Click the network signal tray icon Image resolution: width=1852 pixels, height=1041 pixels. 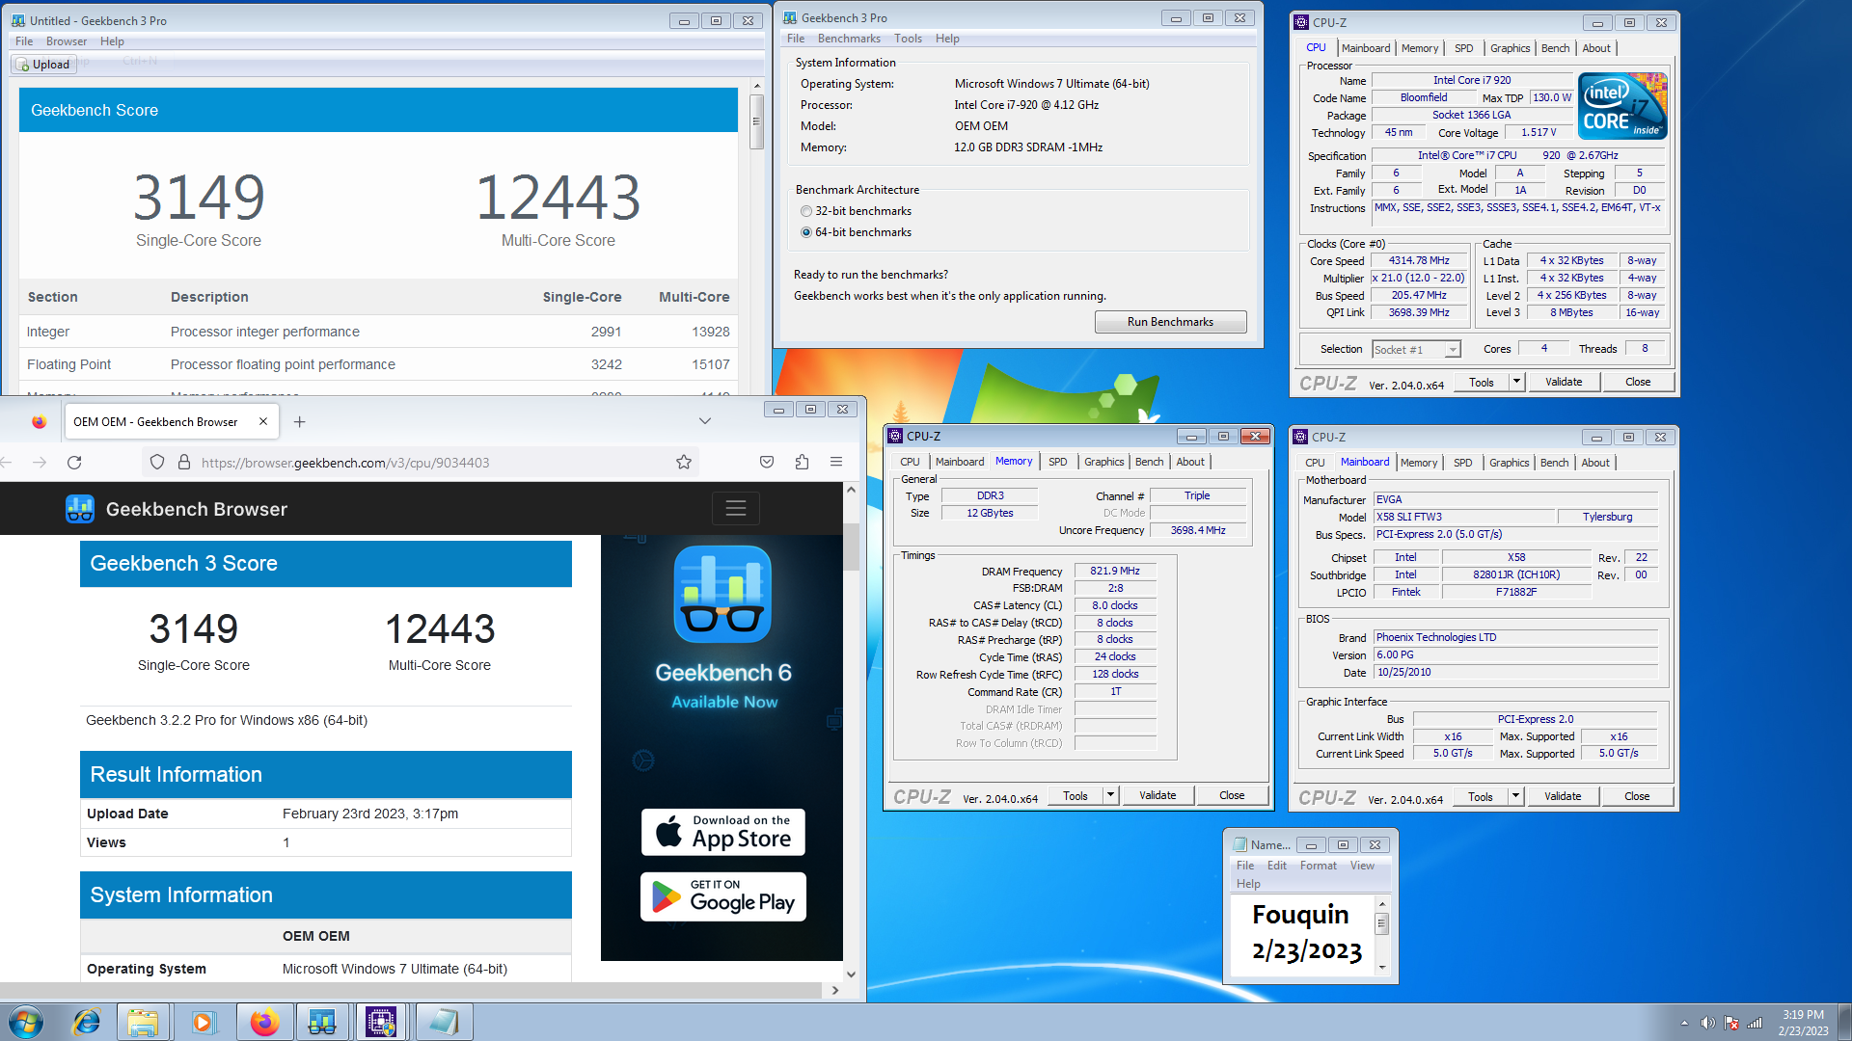(1755, 1023)
